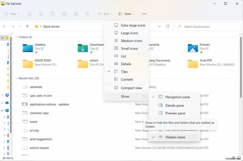Open the upd. optn. rt com file
This screenshot has height=161, width=243.
tap(41, 96)
